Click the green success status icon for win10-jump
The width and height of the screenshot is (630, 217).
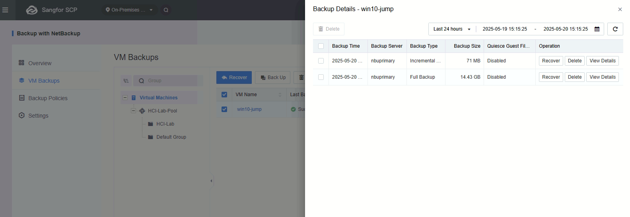coord(294,109)
